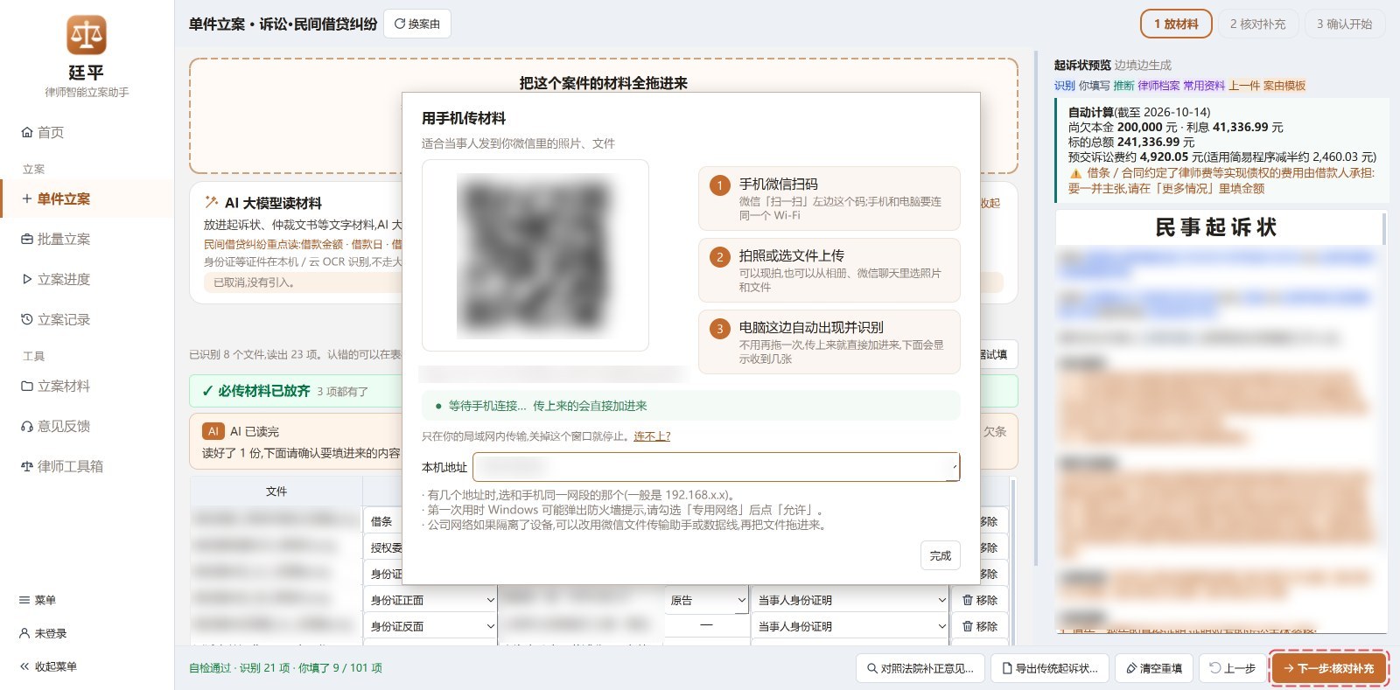The height and width of the screenshot is (690, 1400).
Task: Click 完成 to close the phone dialog
Action: tap(941, 555)
